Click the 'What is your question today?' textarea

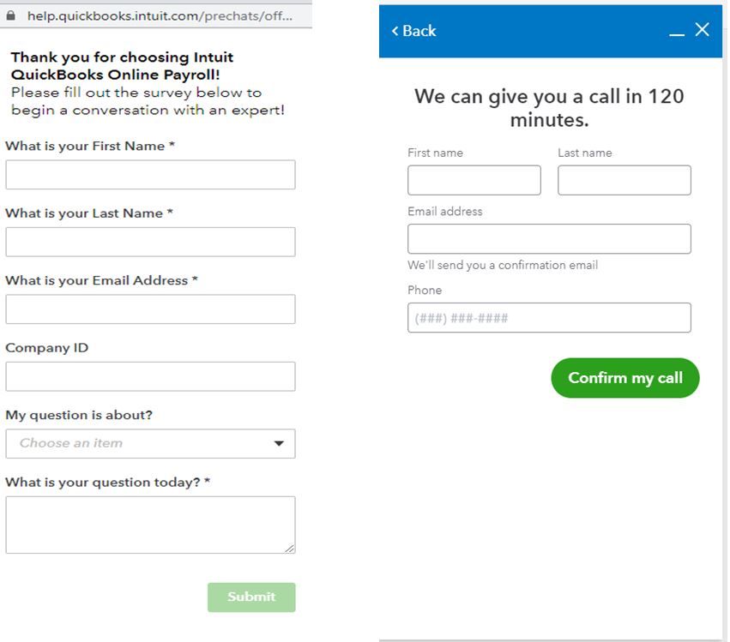(x=150, y=525)
